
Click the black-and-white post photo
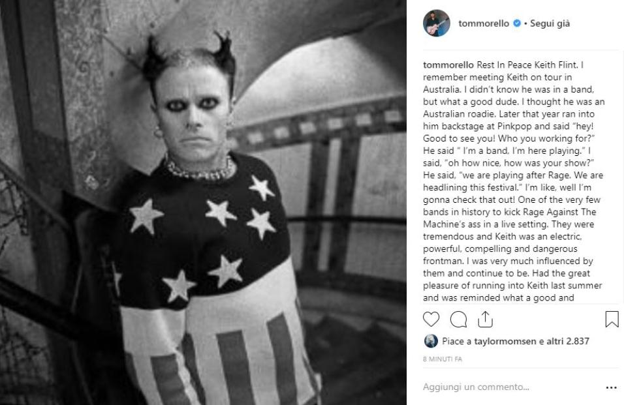click(204, 202)
